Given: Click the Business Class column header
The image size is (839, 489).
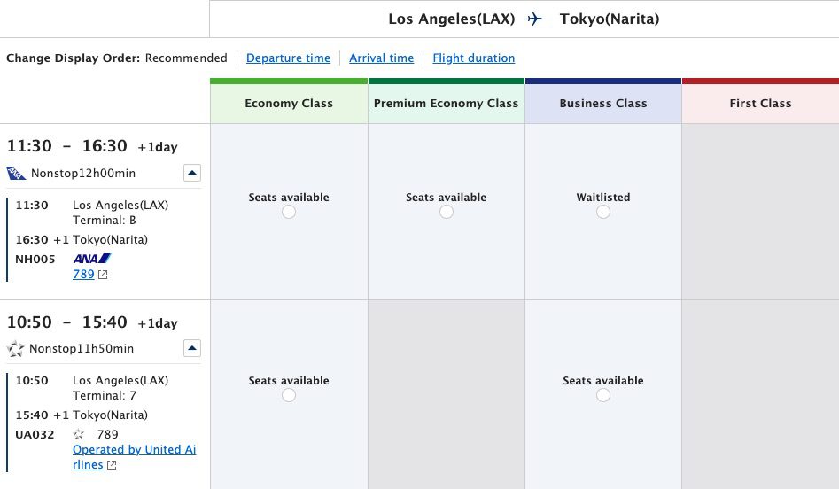Looking at the screenshot, I should point(603,104).
